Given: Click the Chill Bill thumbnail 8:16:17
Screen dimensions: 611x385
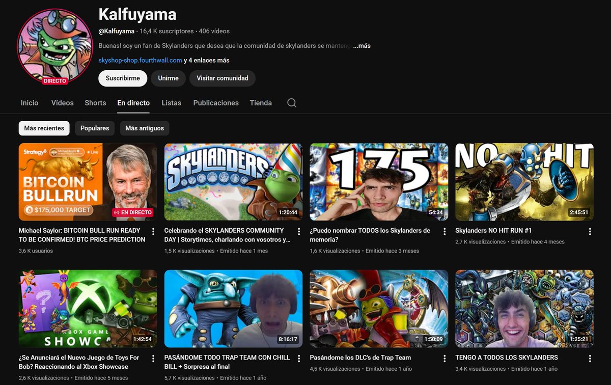Looking at the screenshot, I should pyautogui.click(x=233, y=309).
